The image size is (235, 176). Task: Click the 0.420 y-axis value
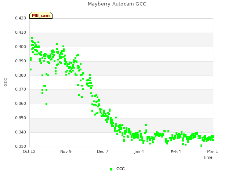point(21,18)
